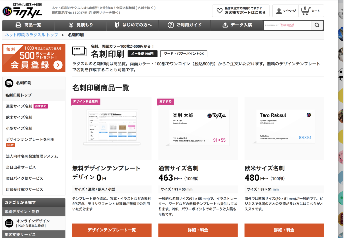This screenshot has height=238, width=344.
Task: Open 当日出荷サービス sidebar link
Action: click(x=21, y=167)
